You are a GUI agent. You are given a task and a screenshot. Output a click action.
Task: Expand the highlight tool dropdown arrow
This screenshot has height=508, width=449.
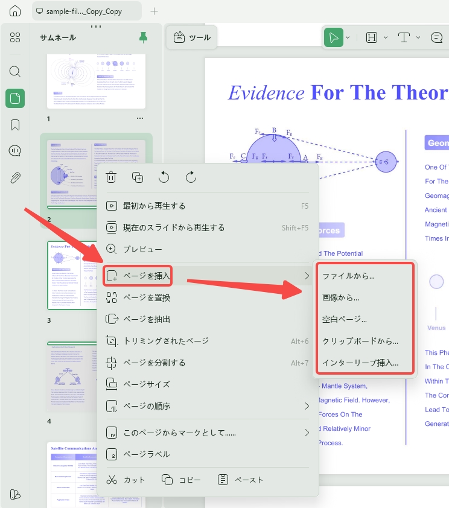click(x=386, y=37)
